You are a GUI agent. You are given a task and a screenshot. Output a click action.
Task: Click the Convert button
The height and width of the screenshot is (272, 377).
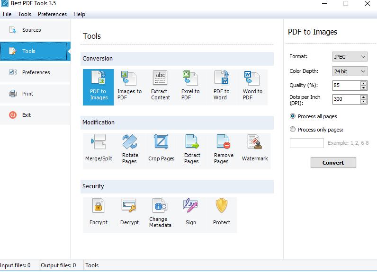click(333, 163)
